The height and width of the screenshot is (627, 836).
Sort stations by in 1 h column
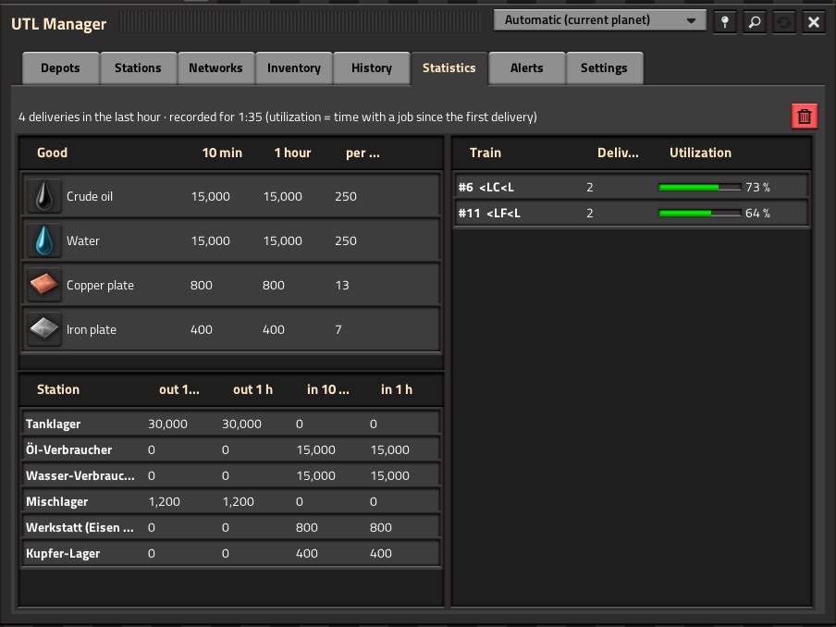pos(397,389)
